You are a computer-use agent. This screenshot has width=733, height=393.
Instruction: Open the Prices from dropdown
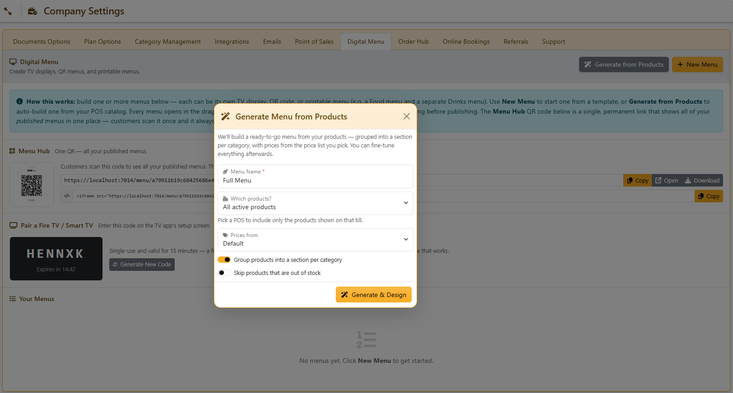click(315, 240)
